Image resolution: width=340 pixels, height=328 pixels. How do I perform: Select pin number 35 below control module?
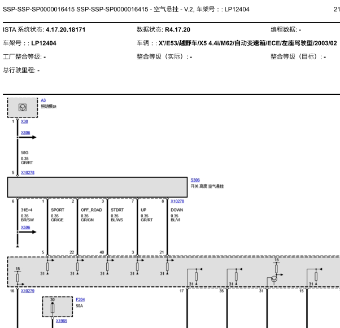point(221,291)
